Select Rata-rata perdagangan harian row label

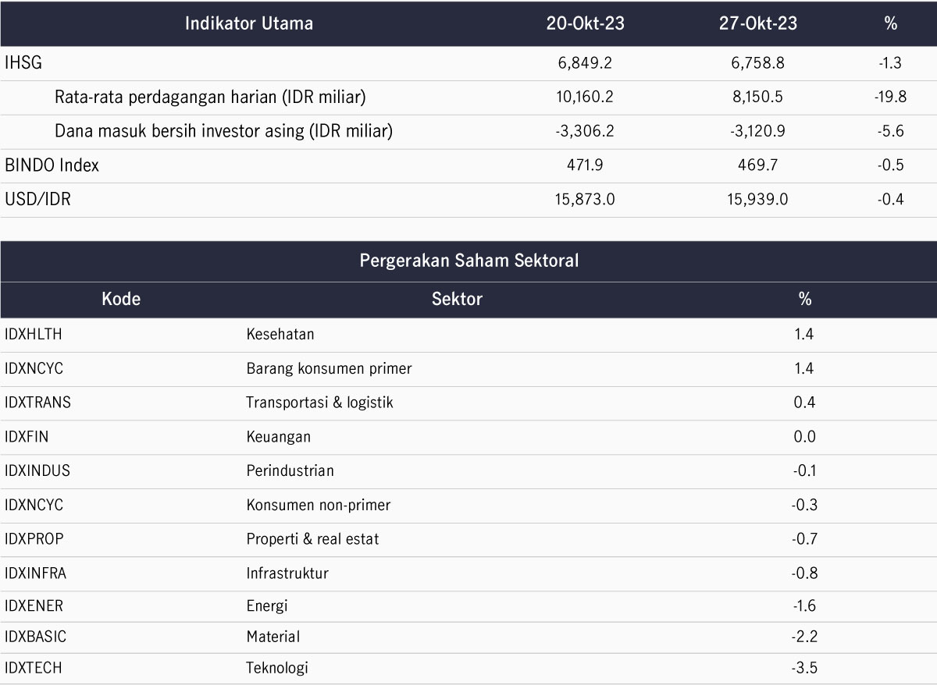coord(210,98)
